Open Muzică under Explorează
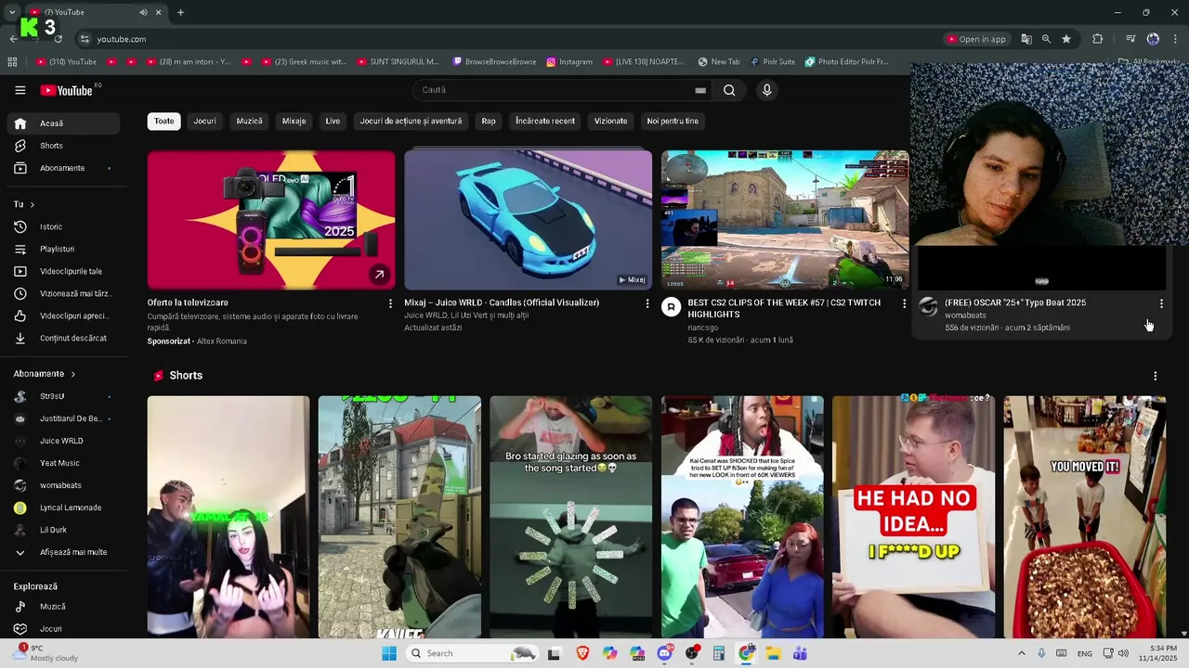 [x=63, y=607]
